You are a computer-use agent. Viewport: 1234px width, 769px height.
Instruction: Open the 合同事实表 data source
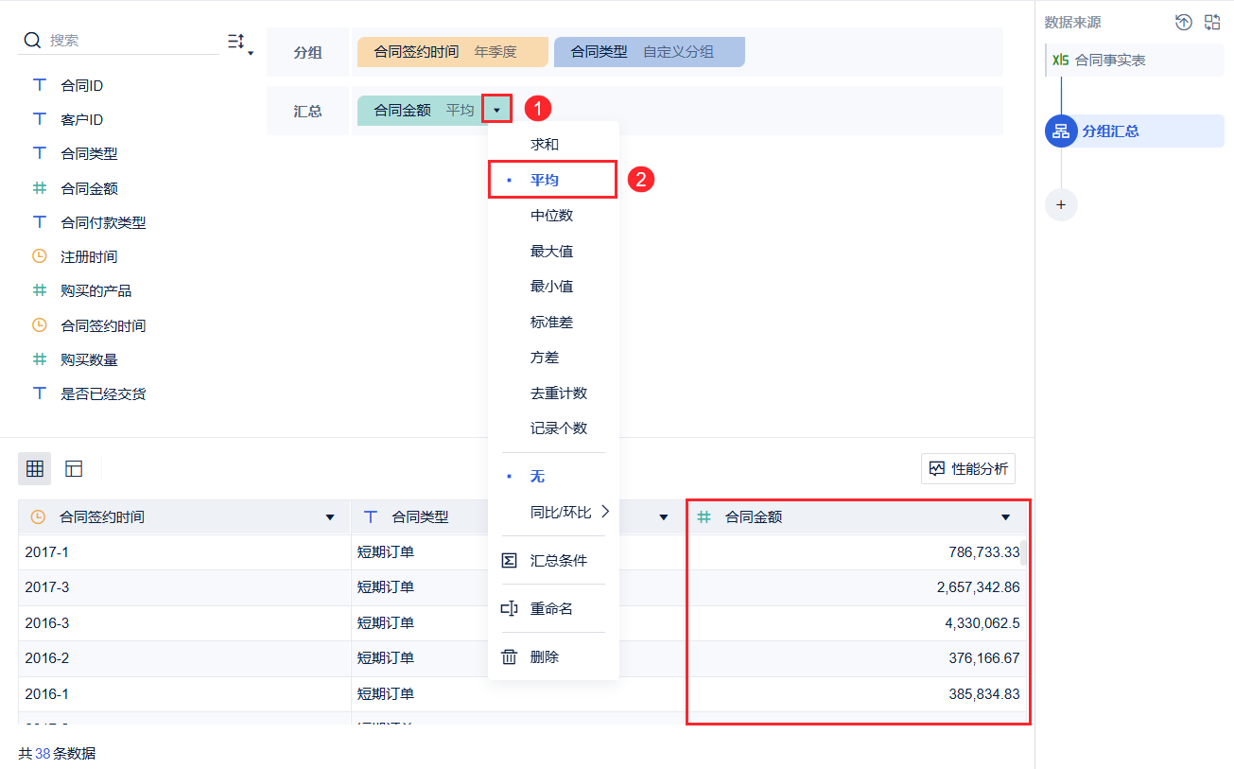point(1135,61)
